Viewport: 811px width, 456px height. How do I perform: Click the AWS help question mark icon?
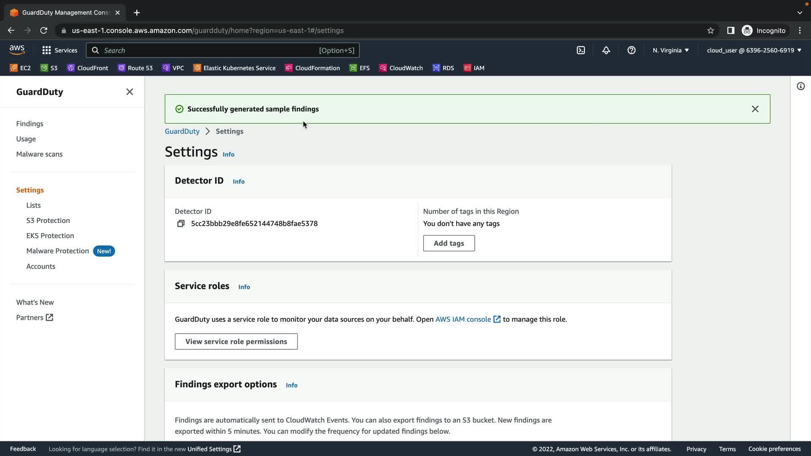tap(631, 50)
